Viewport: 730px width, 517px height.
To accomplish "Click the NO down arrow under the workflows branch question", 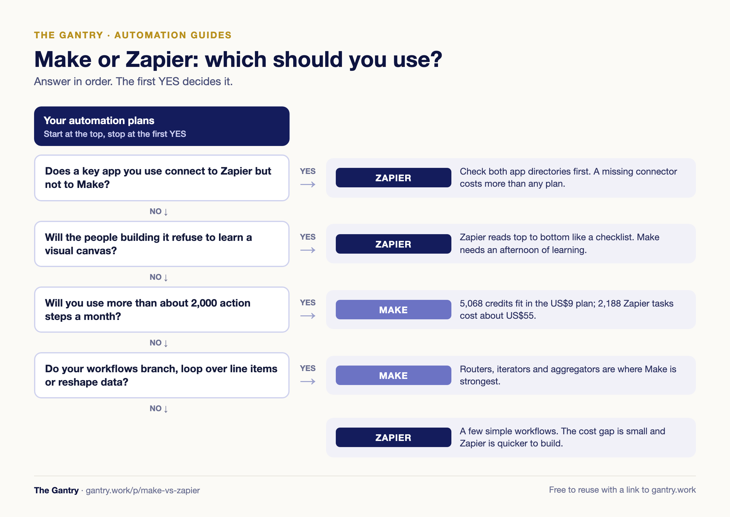I will click(159, 408).
